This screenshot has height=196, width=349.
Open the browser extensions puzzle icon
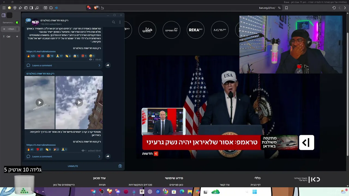click(51, 8)
